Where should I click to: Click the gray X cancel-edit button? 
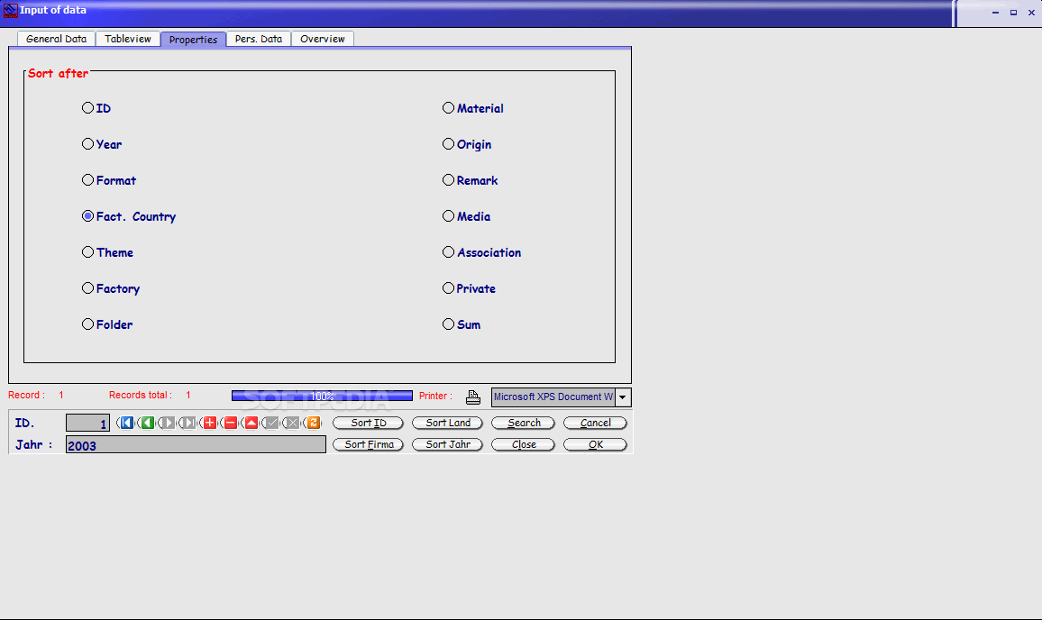tap(292, 423)
